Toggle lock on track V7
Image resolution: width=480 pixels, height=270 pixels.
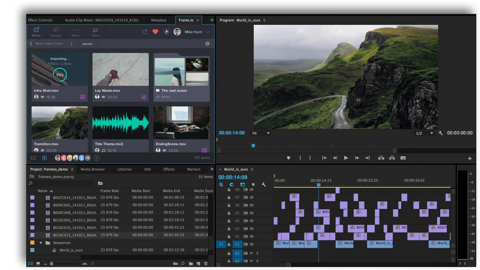click(x=229, y=198)
